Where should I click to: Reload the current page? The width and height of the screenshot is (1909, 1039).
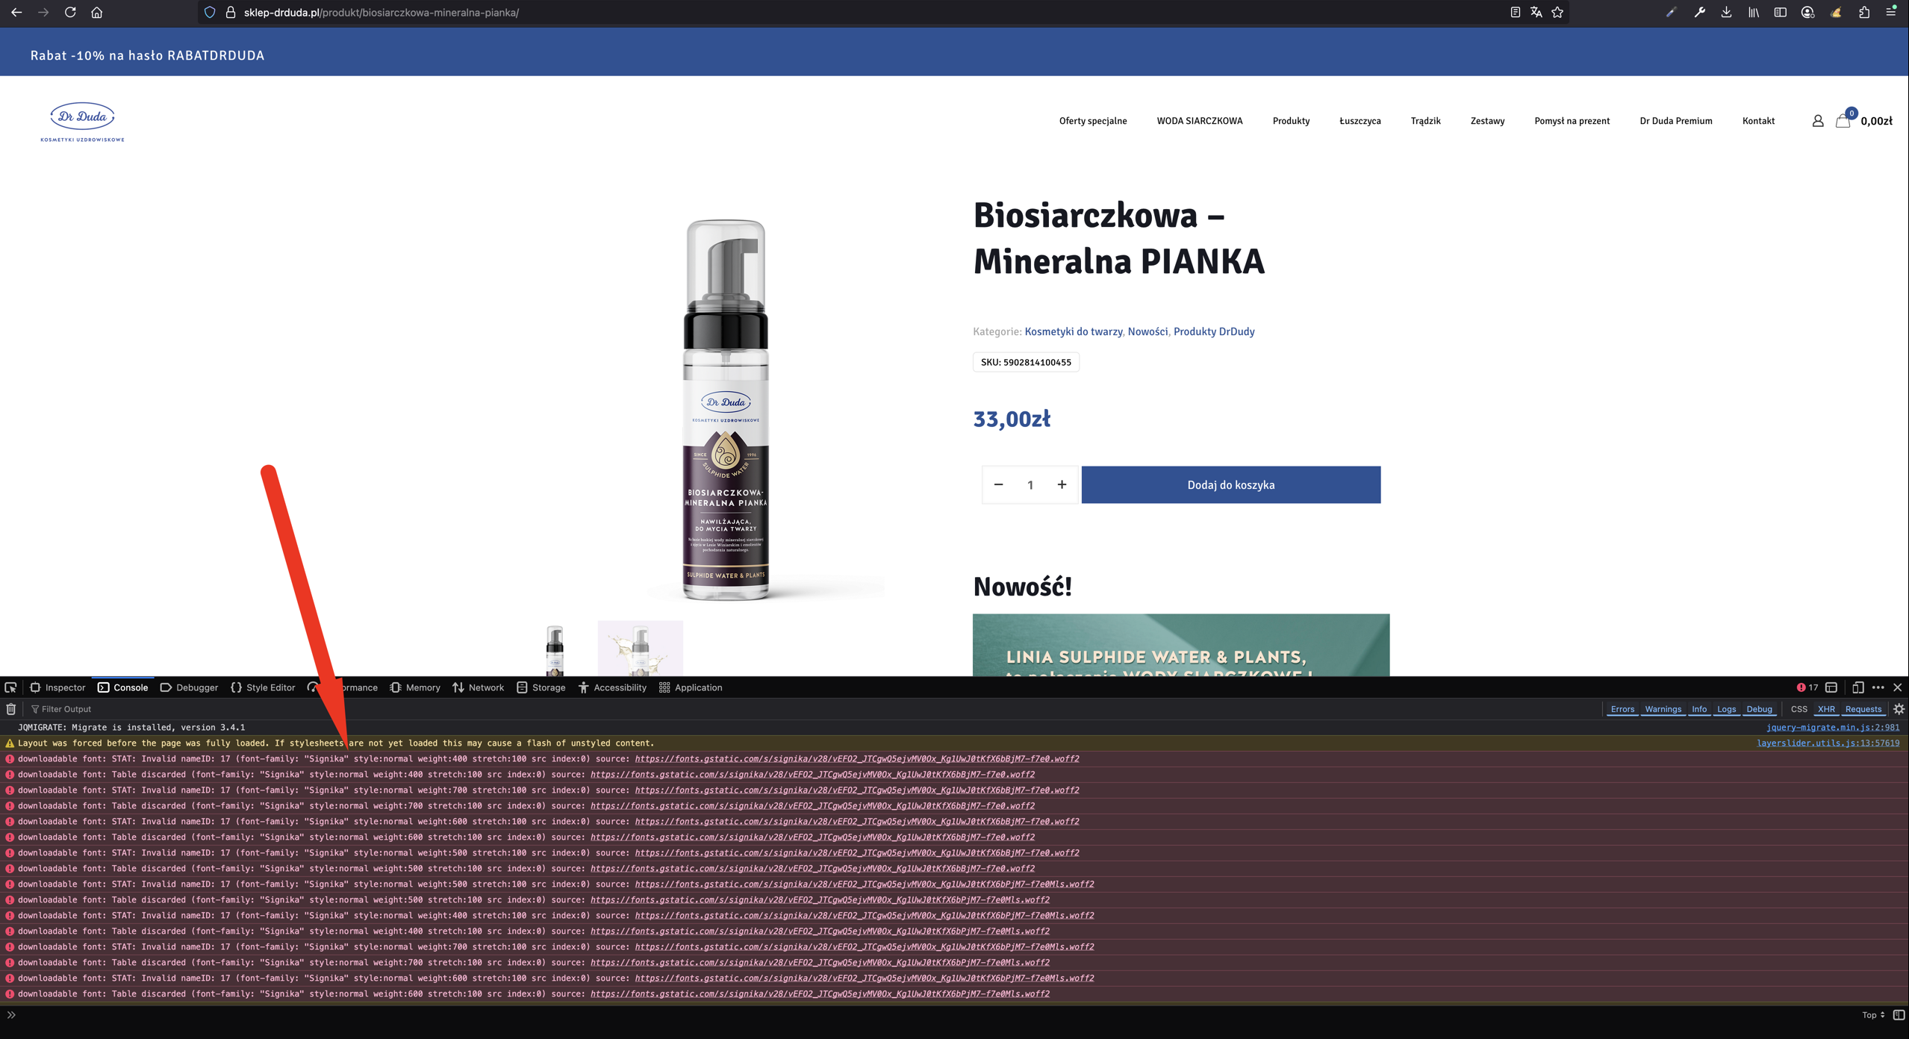coord(70,13)
